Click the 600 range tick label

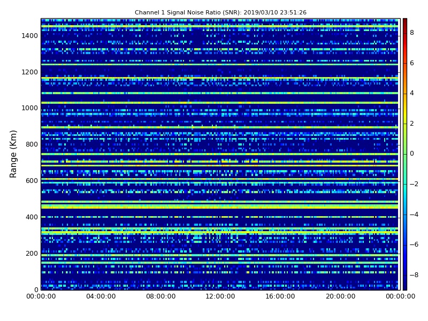(x=32, y=181)
